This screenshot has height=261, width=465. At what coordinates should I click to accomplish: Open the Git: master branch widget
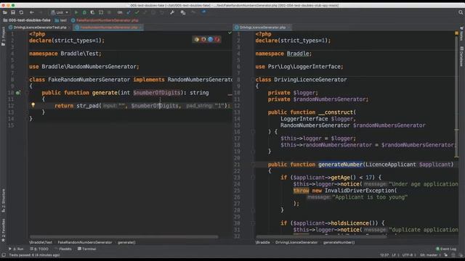(429, 255)
